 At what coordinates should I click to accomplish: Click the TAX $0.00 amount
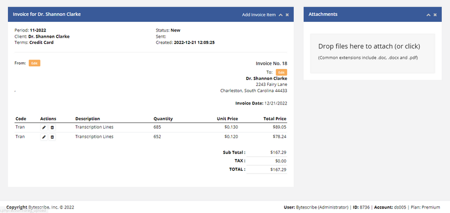281,161
